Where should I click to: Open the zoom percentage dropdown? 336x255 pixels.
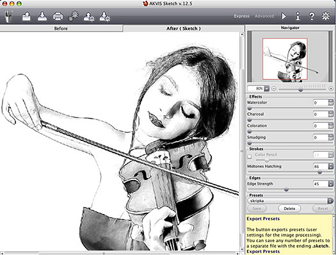coord(267,88)
